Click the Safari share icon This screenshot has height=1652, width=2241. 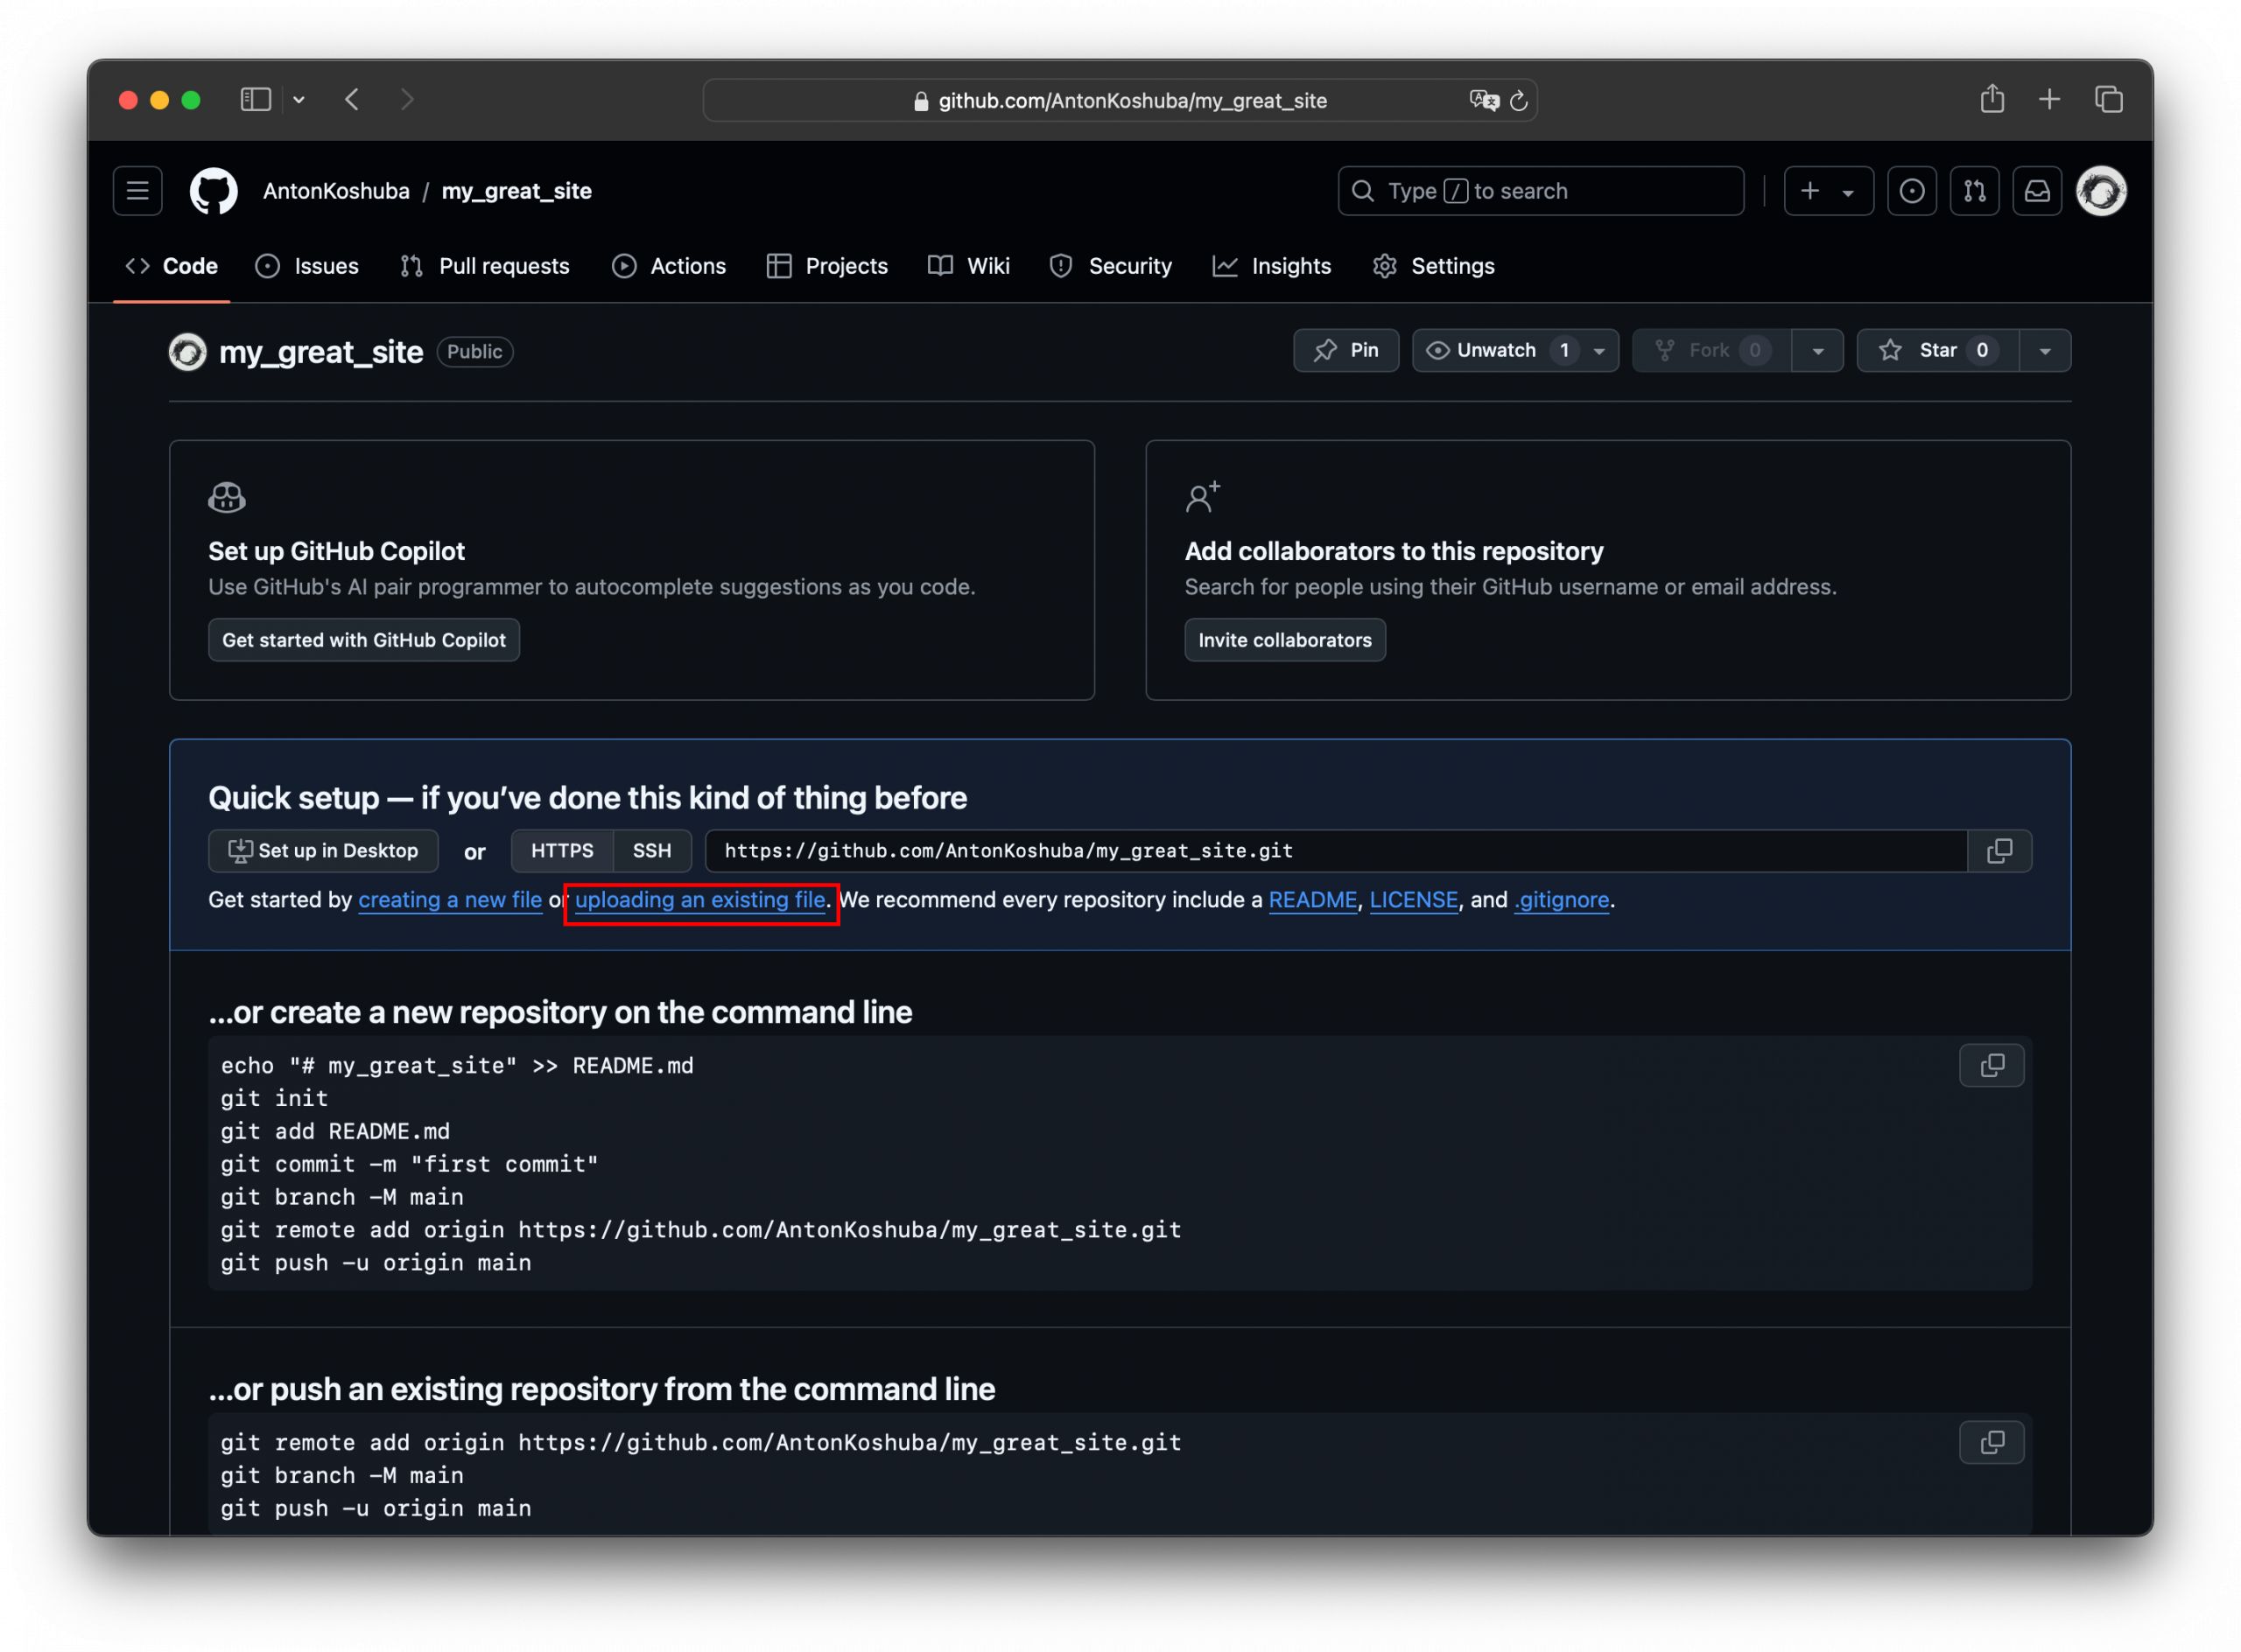pos(1992,98)
